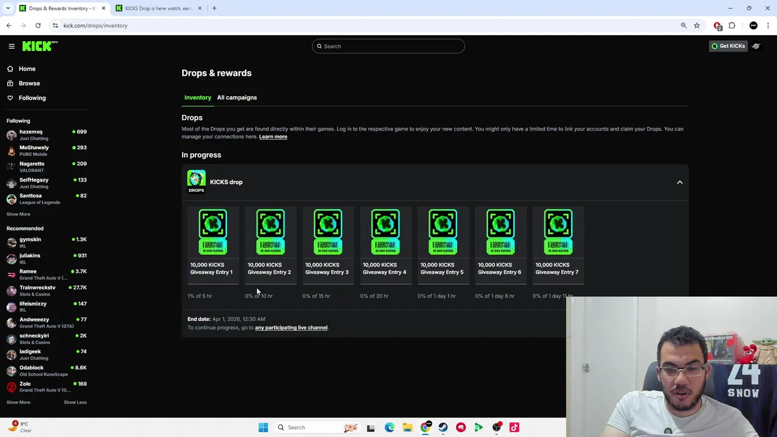Open the browser zoom indicator
777x437 pixels.
[684, 25]
